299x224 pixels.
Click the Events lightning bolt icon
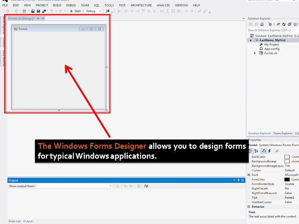(270, 151)
